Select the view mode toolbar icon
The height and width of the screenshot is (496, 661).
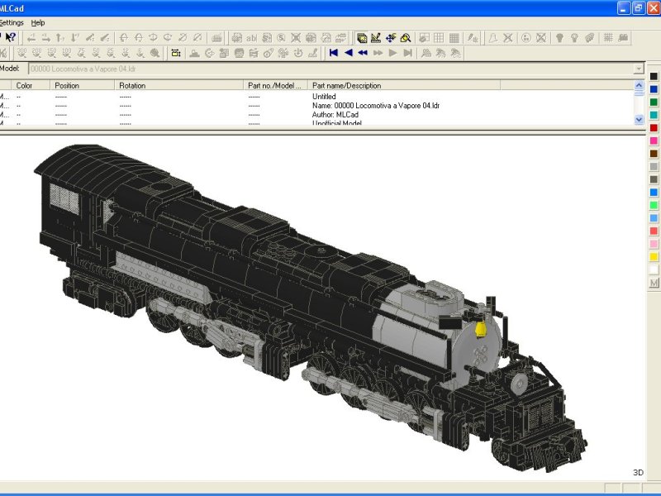(362, 38)
